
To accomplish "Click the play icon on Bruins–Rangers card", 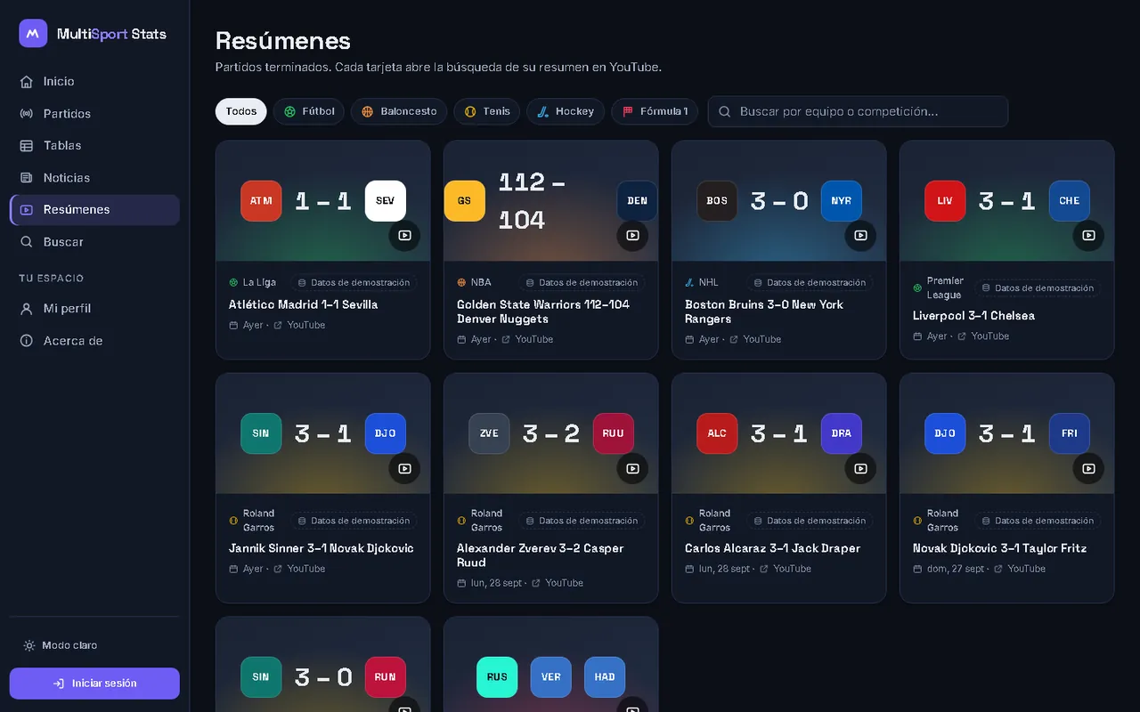I will coord(860,236).
